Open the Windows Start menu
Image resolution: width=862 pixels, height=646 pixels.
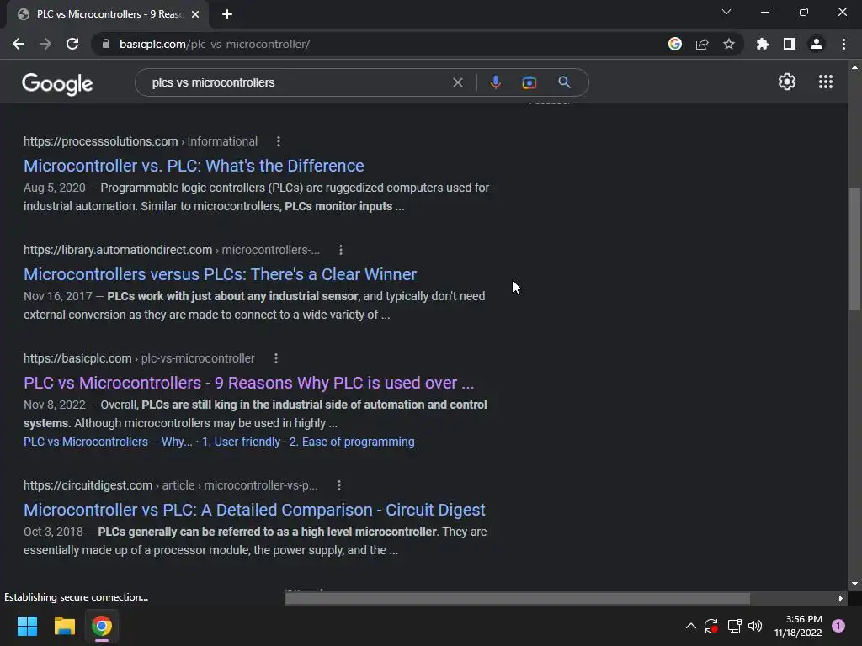[27, 626]
